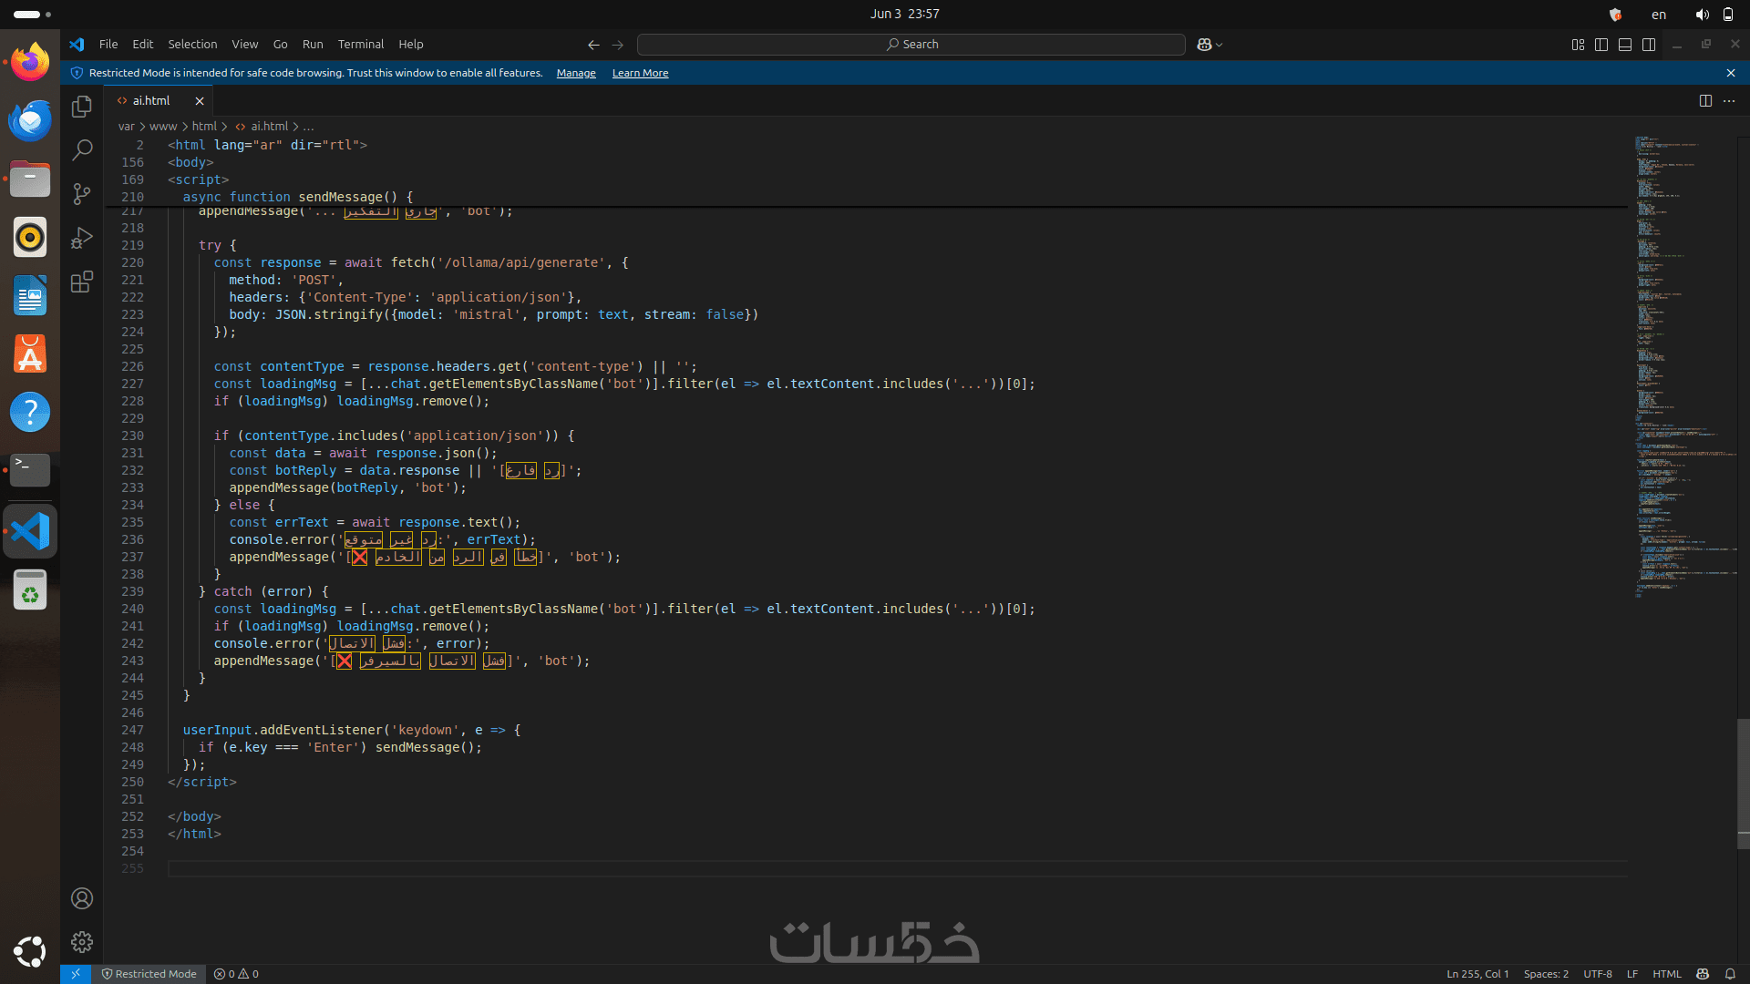Screen dimensions: 1750x984
Task: Select the HTML language mode in status bar
Action: point(1666,974)
